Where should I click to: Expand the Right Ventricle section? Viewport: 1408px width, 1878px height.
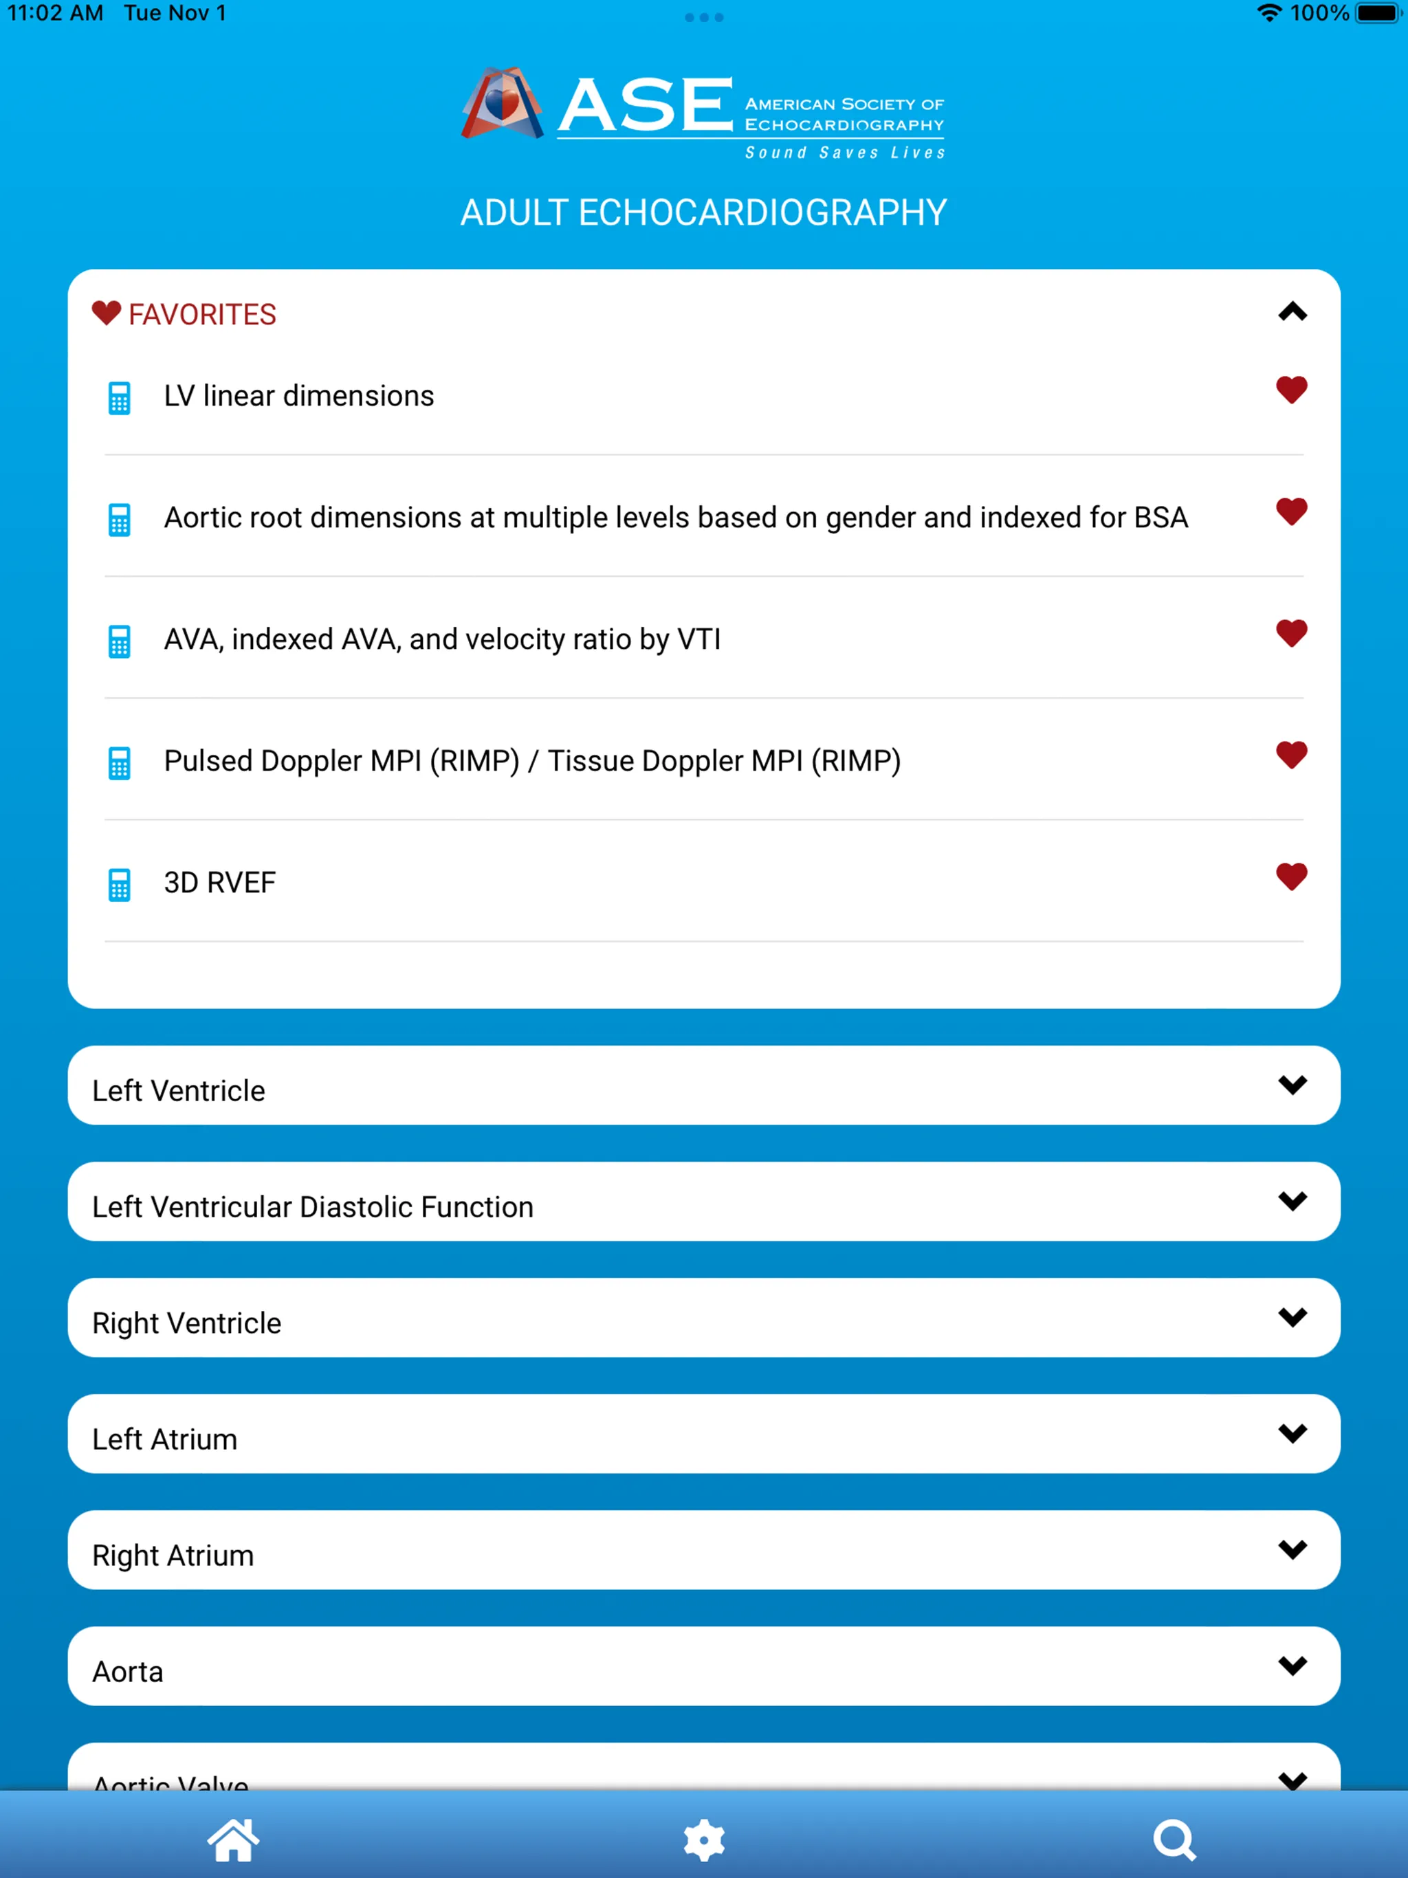point(704,1319)
